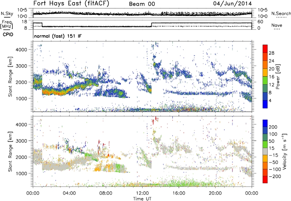291x201 pixels.
Task: Select the dotted line sample under 'Nave'
Action: [x=277, y=29]
